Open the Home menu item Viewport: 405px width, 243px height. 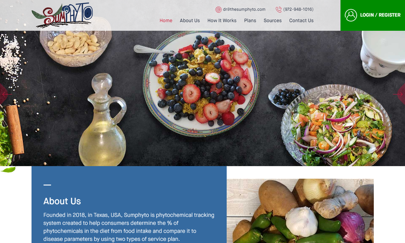coord(166,20)
